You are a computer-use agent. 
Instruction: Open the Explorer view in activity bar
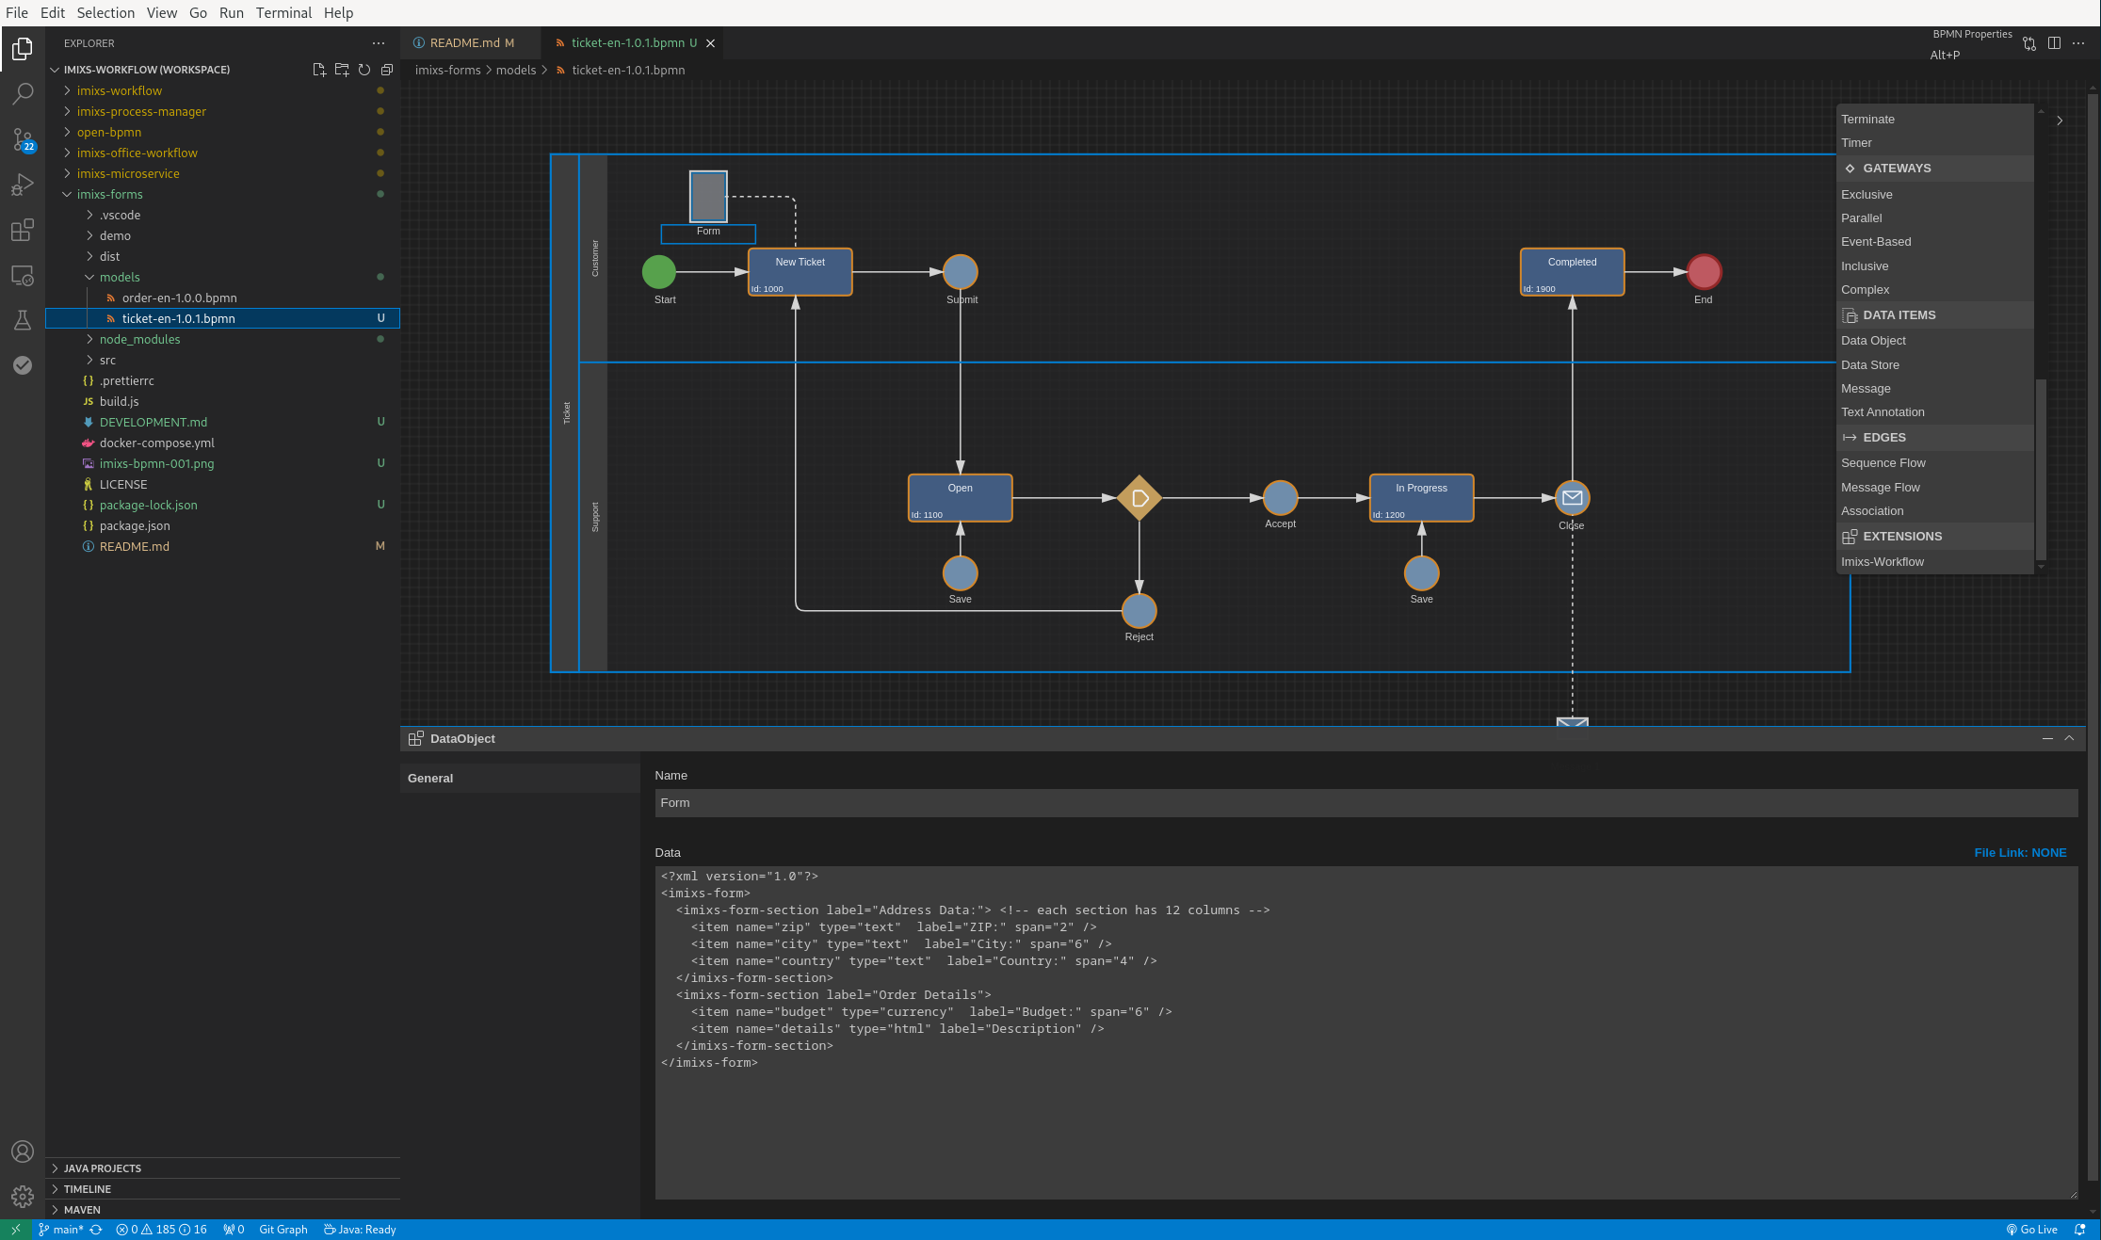tap(23, 48)
